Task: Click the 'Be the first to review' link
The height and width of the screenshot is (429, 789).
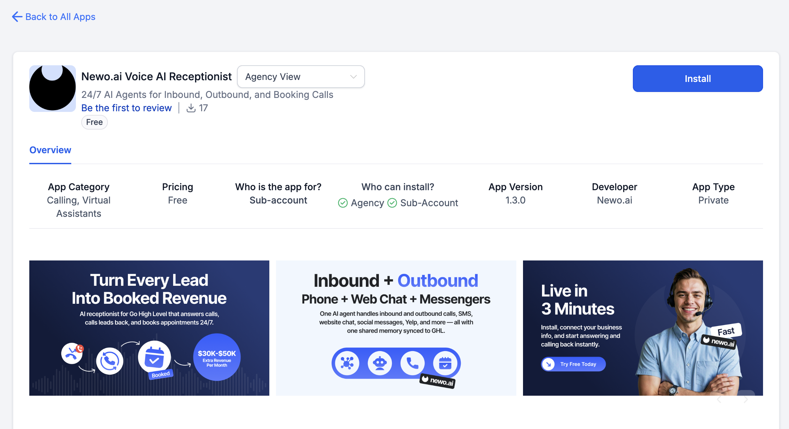Action: [x=127, y=108]
